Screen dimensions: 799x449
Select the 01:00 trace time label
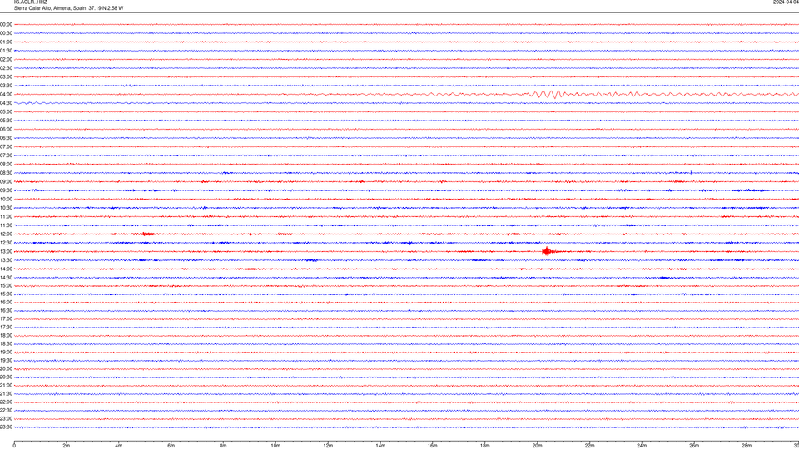(x=6, y=42)
